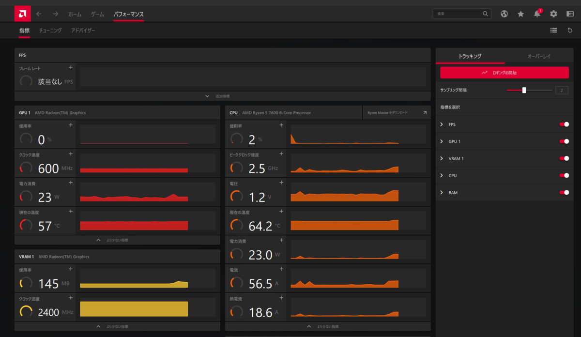The image size is (581, 337).
Task: Go forward with the right arrow
Action: tap(56, 14)
